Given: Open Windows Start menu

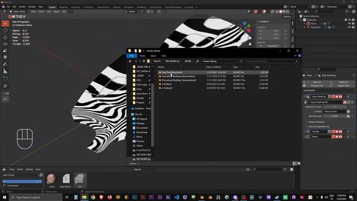Looking at the screenshot, I should 4,197.
